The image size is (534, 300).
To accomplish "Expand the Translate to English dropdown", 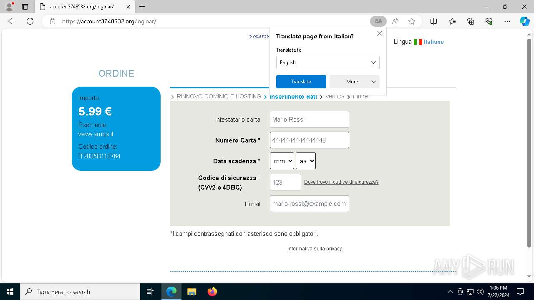I will pos(328,62).
